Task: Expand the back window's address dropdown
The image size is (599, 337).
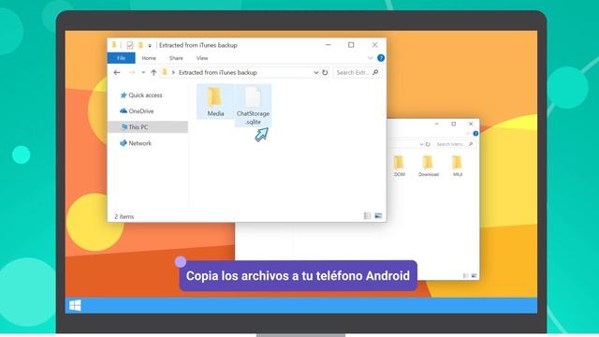Action: tap(421, 144)
